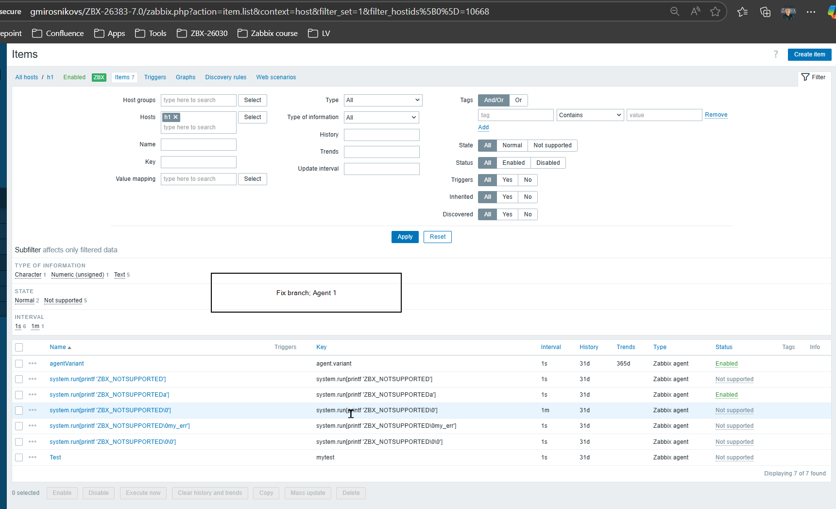Open the help question mark icon

click(x=776, y=54)
